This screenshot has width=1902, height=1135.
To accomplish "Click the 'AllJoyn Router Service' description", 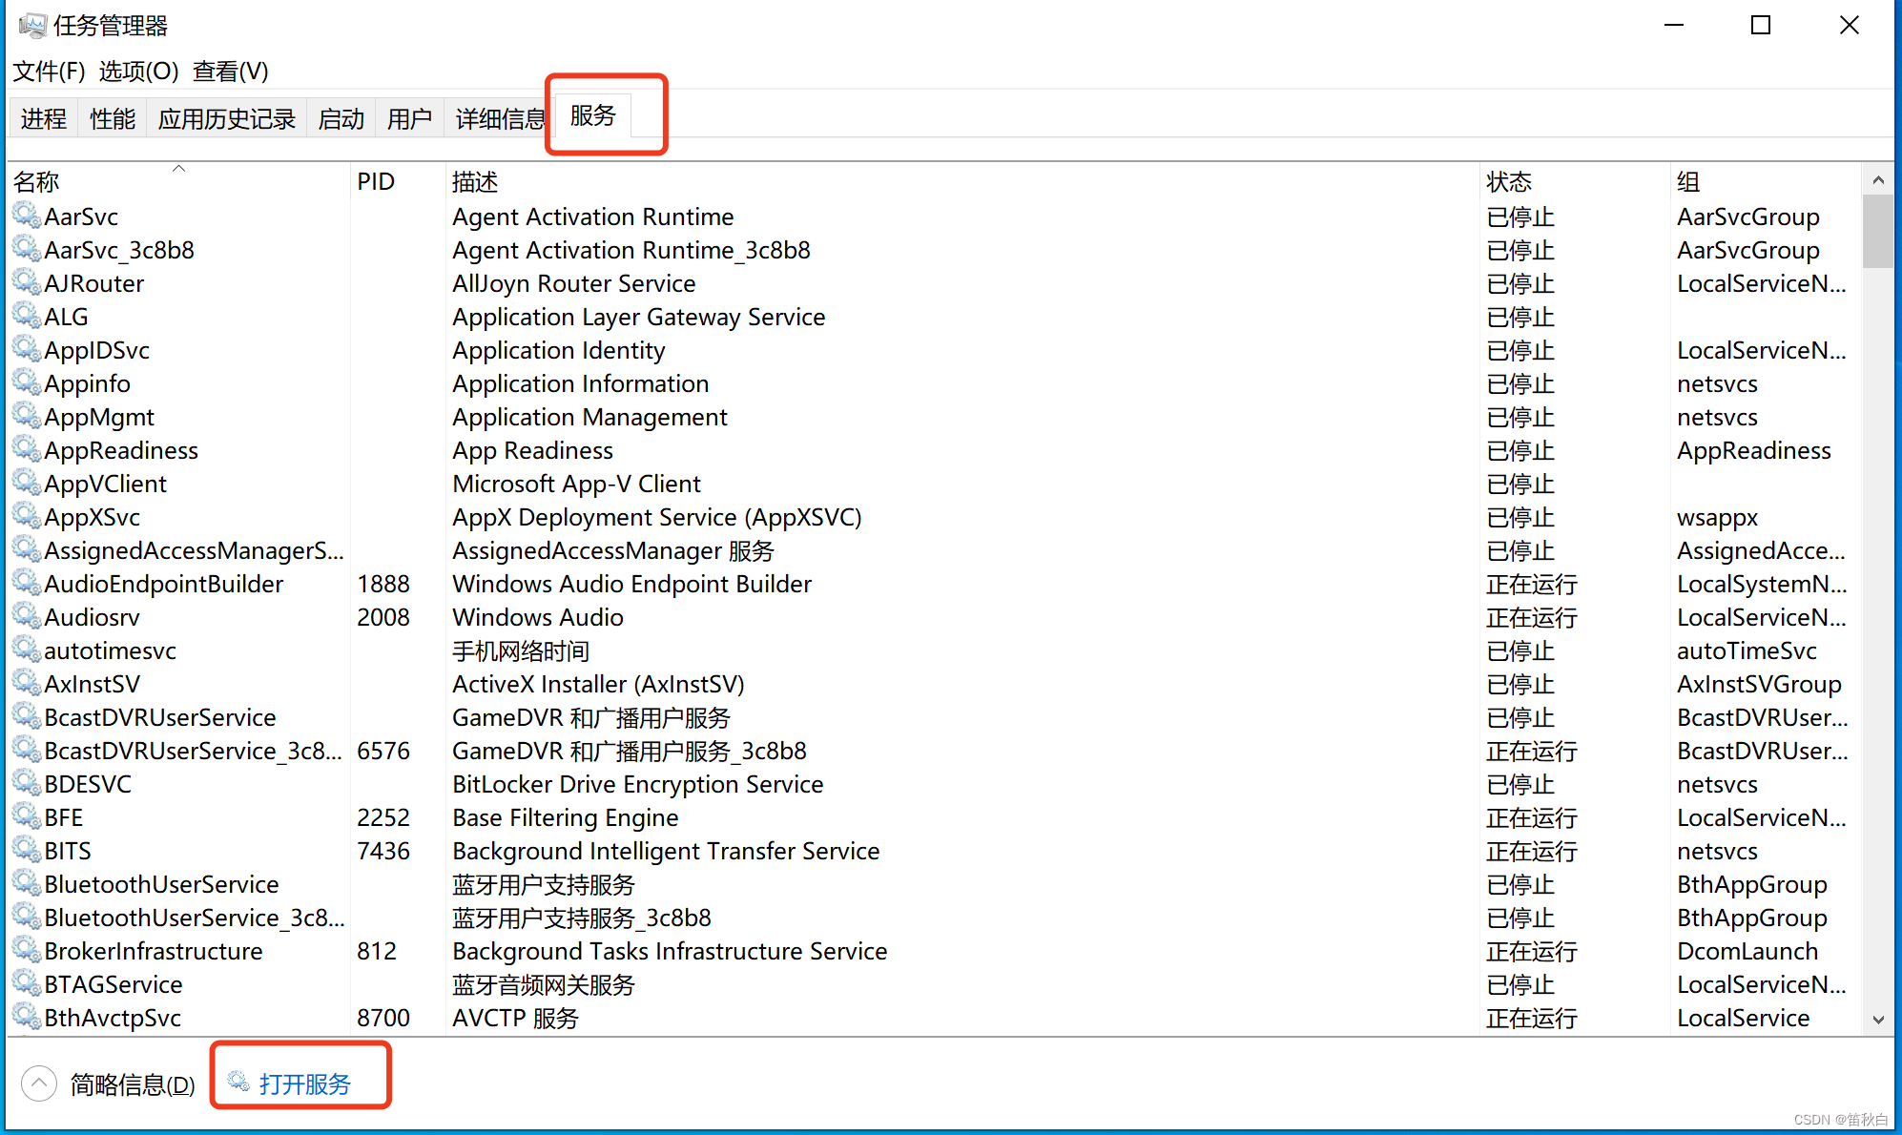I will pyautogui.click(x=573, y=283).
